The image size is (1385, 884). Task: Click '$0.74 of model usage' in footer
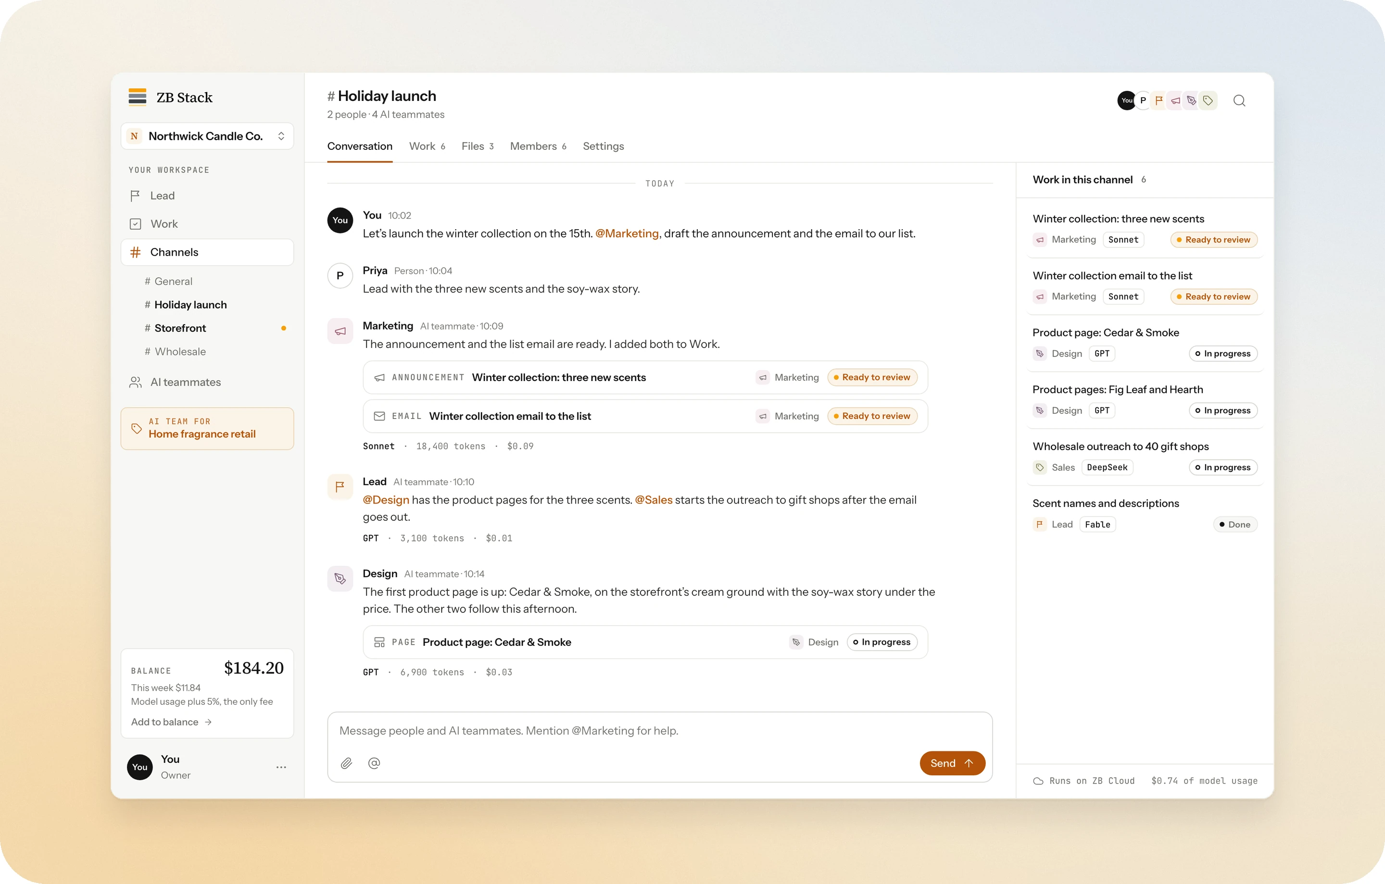point(1204,781)
